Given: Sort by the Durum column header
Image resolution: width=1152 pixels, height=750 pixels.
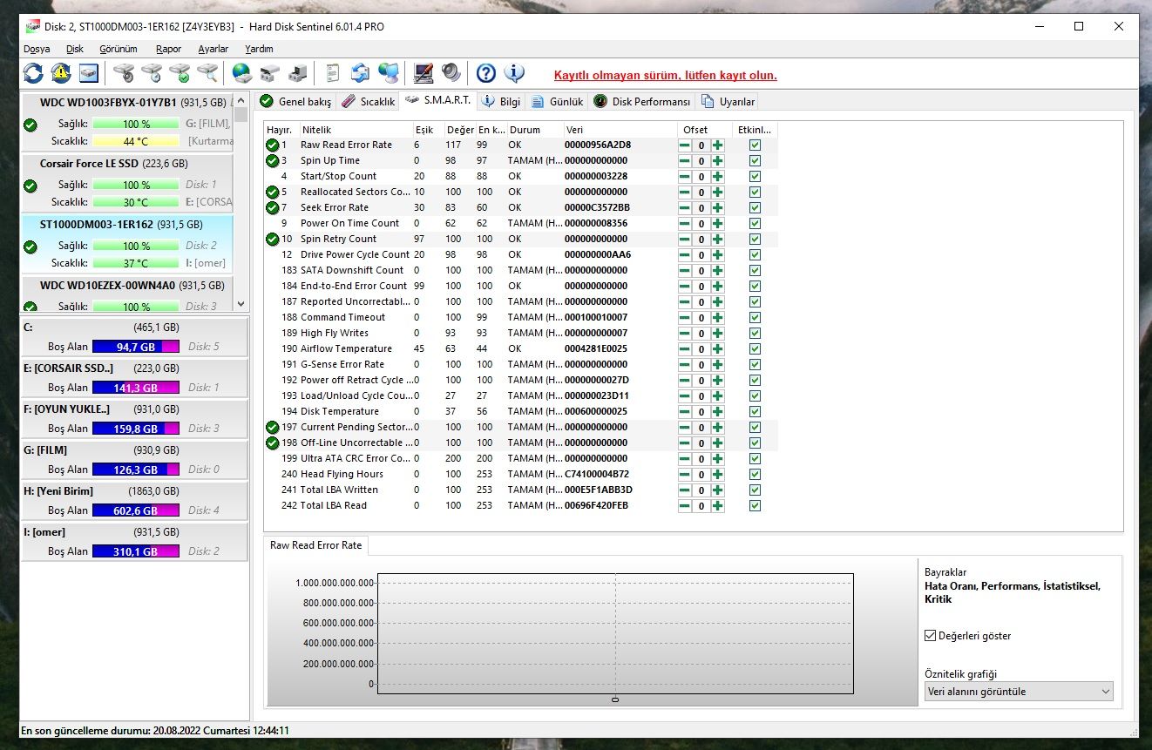Looking at the screenshot, I should pyautogui.click(x=534, y=130).
